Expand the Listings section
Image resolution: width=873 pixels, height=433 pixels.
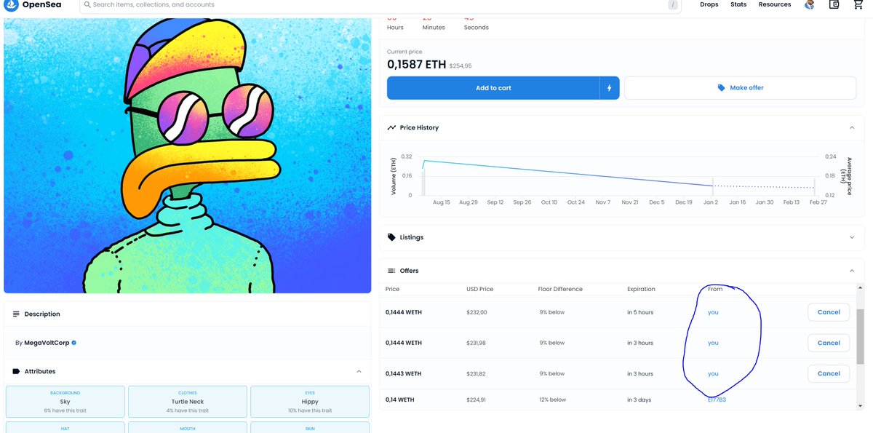tap(852, 237)
